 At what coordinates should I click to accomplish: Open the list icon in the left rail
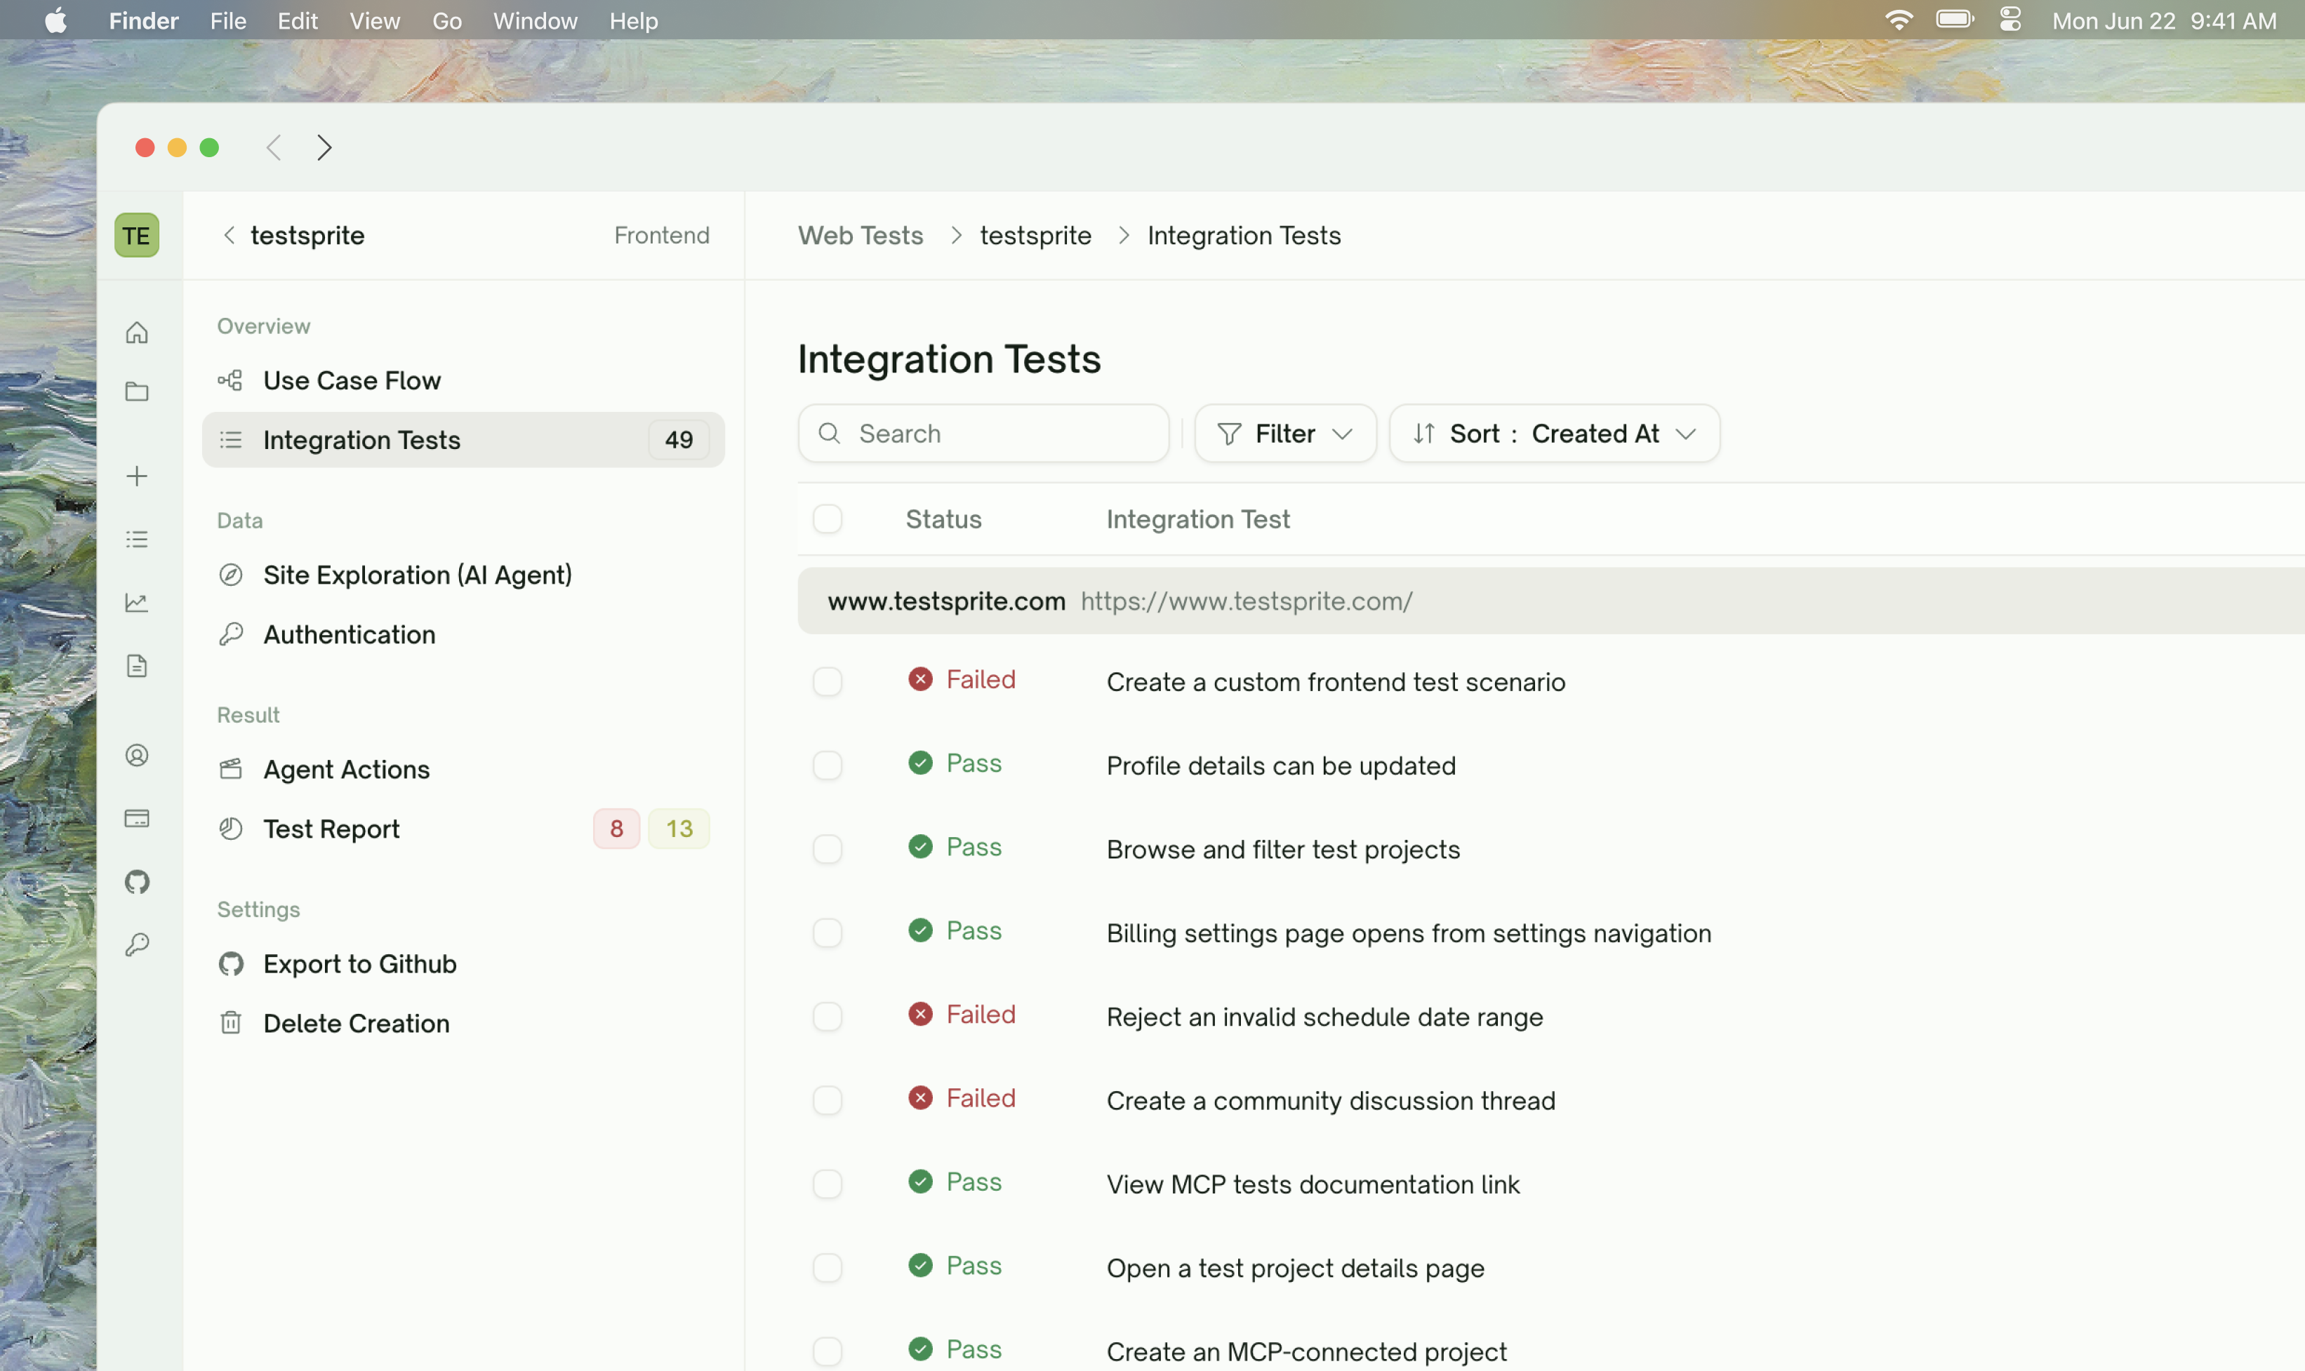tap(137, 540)
